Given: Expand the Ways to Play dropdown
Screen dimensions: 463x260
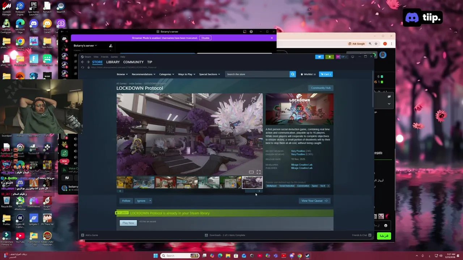Looking at the screenshot, I should tap(186, 74).
